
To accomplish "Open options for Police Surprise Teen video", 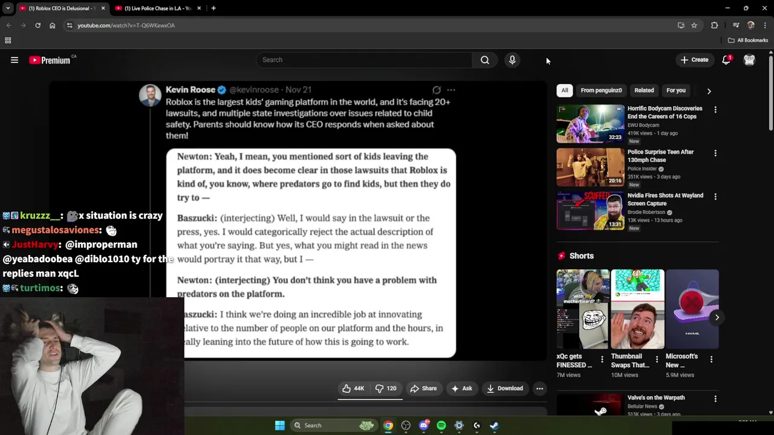I will click(715, 153).
